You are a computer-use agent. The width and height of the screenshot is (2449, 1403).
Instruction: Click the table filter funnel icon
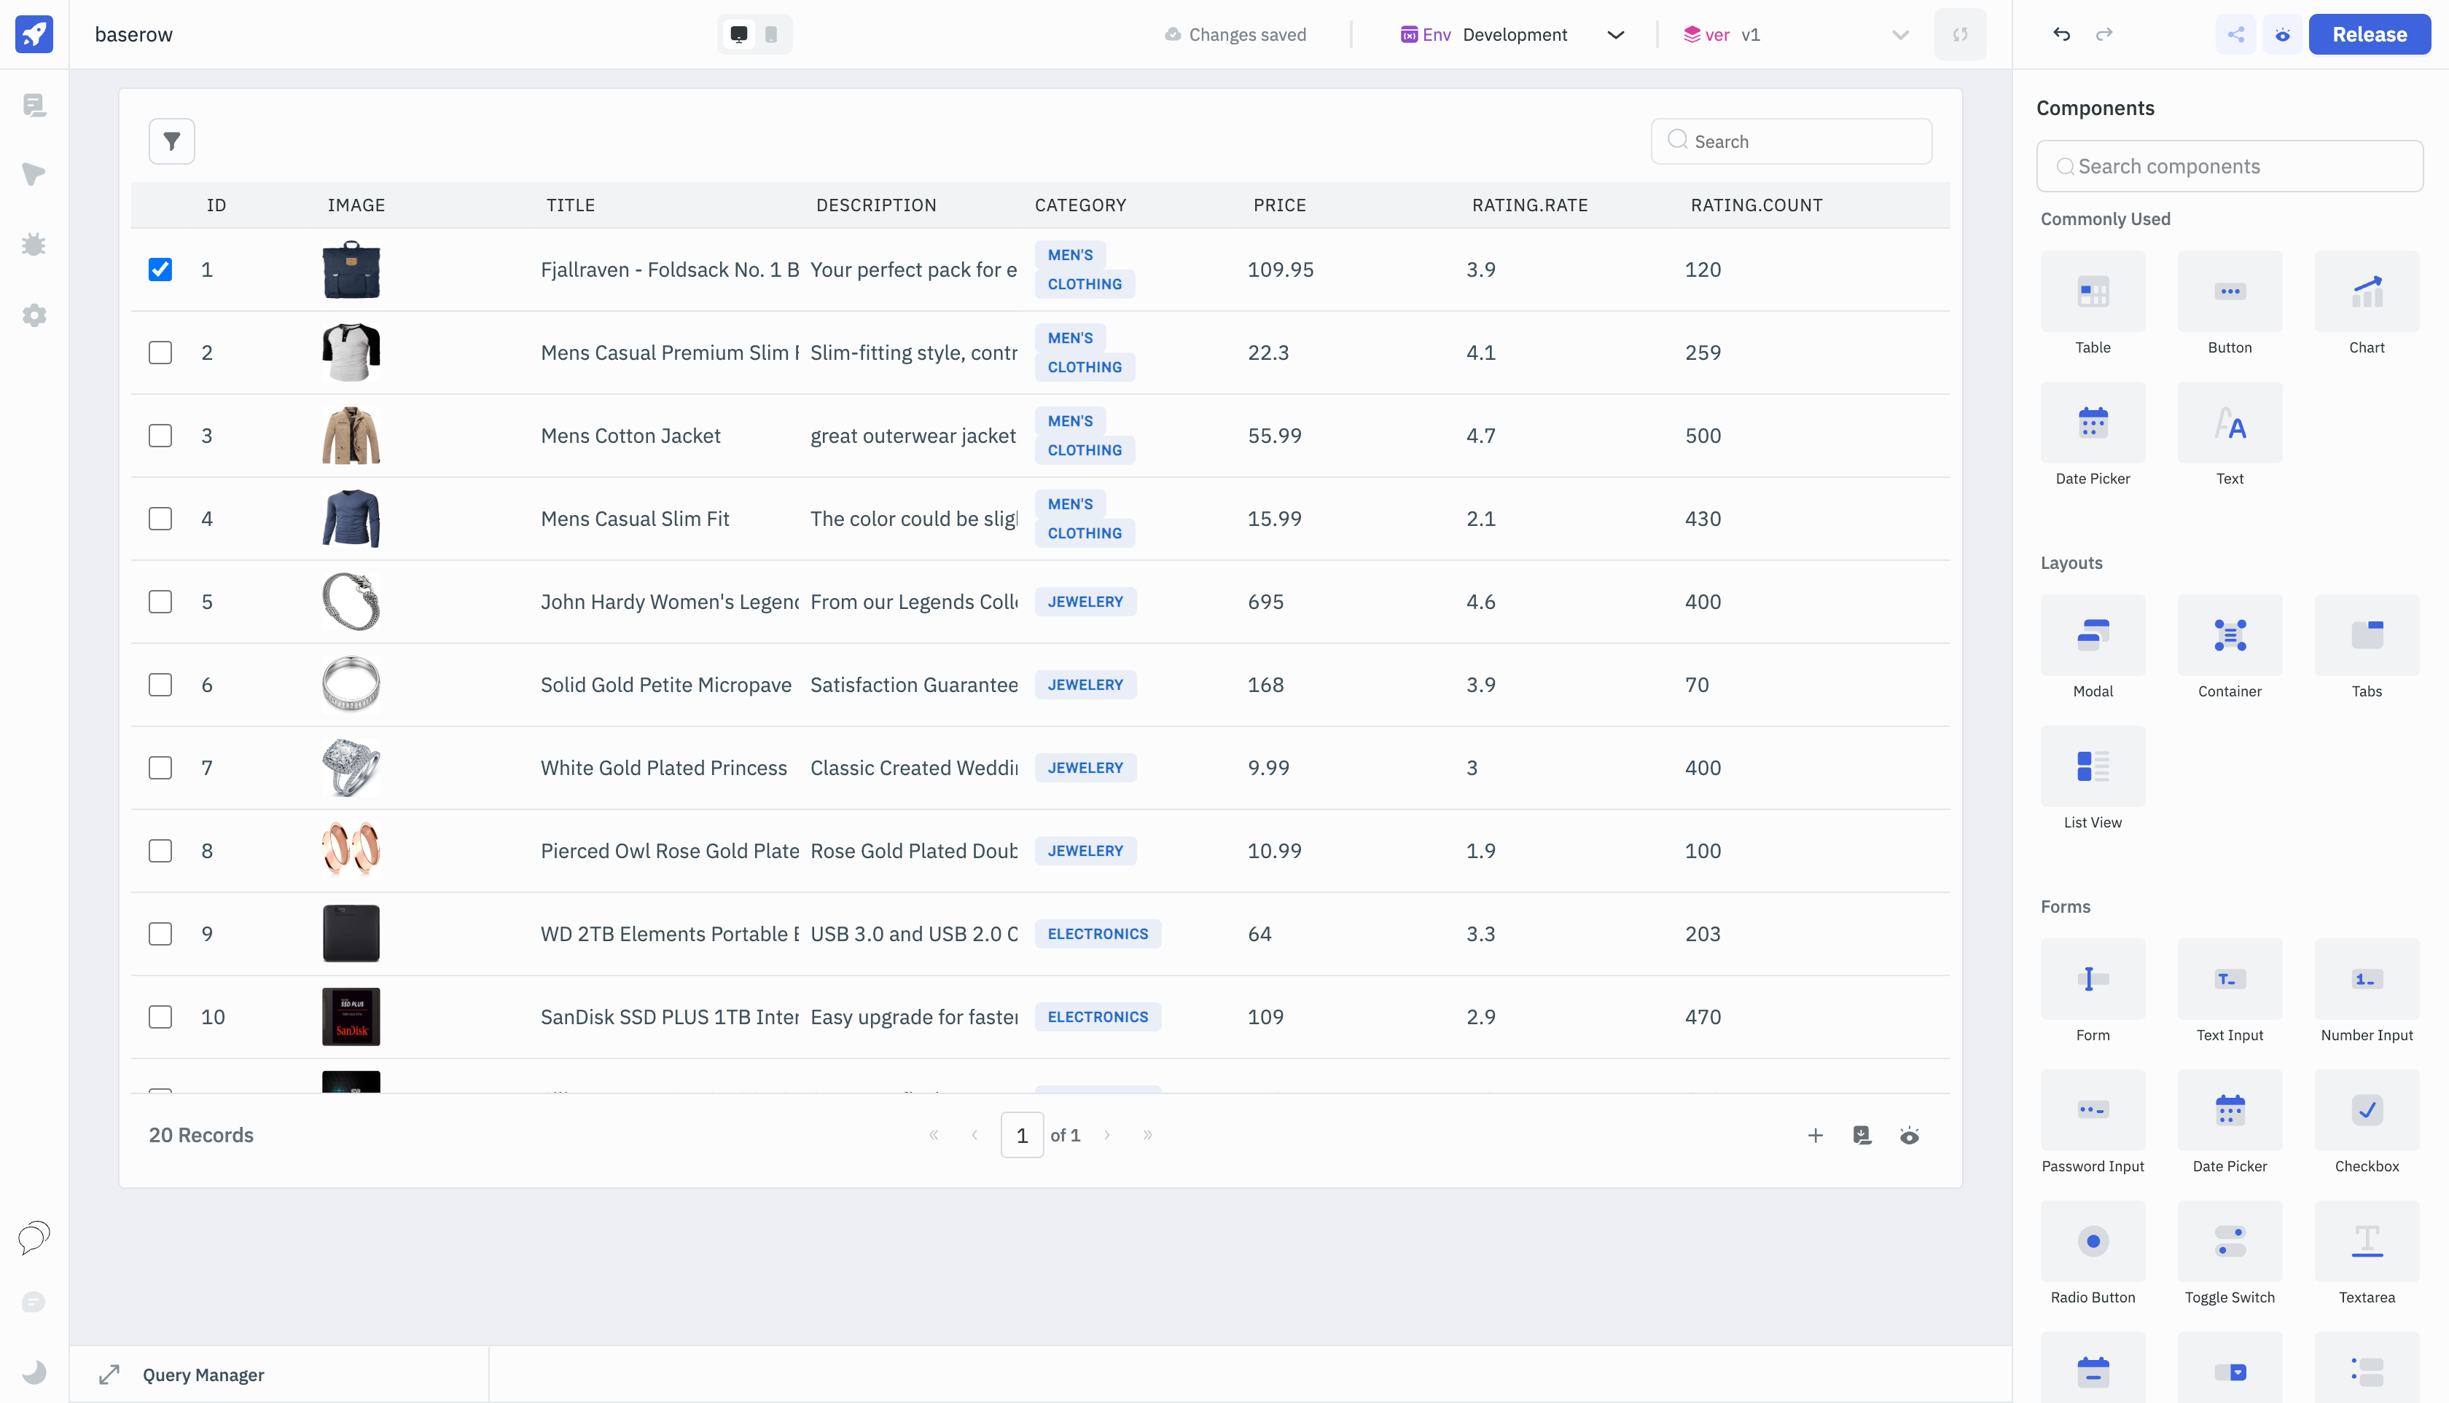click(x=171, y=141)
